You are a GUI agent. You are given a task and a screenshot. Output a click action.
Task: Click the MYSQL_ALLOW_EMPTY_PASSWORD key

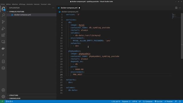[88, 41]
